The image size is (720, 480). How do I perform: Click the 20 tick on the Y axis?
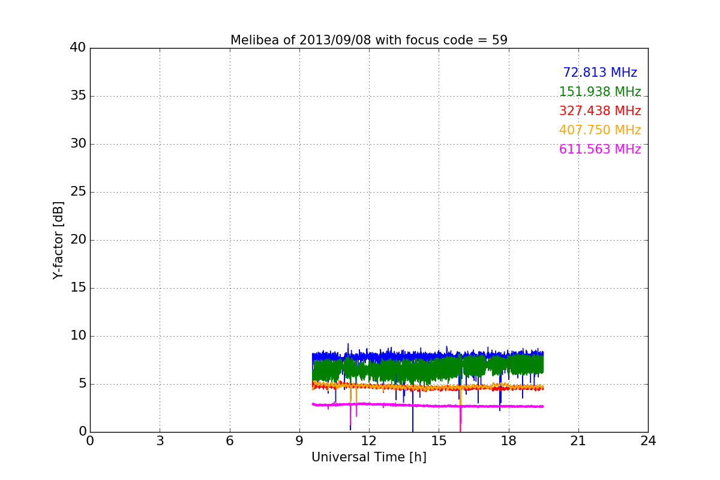[78, 240]
